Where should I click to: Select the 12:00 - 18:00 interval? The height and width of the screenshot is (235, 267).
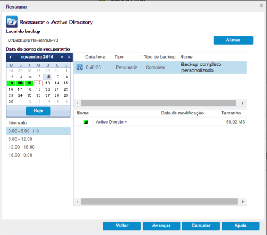click(x=39, y=147)
